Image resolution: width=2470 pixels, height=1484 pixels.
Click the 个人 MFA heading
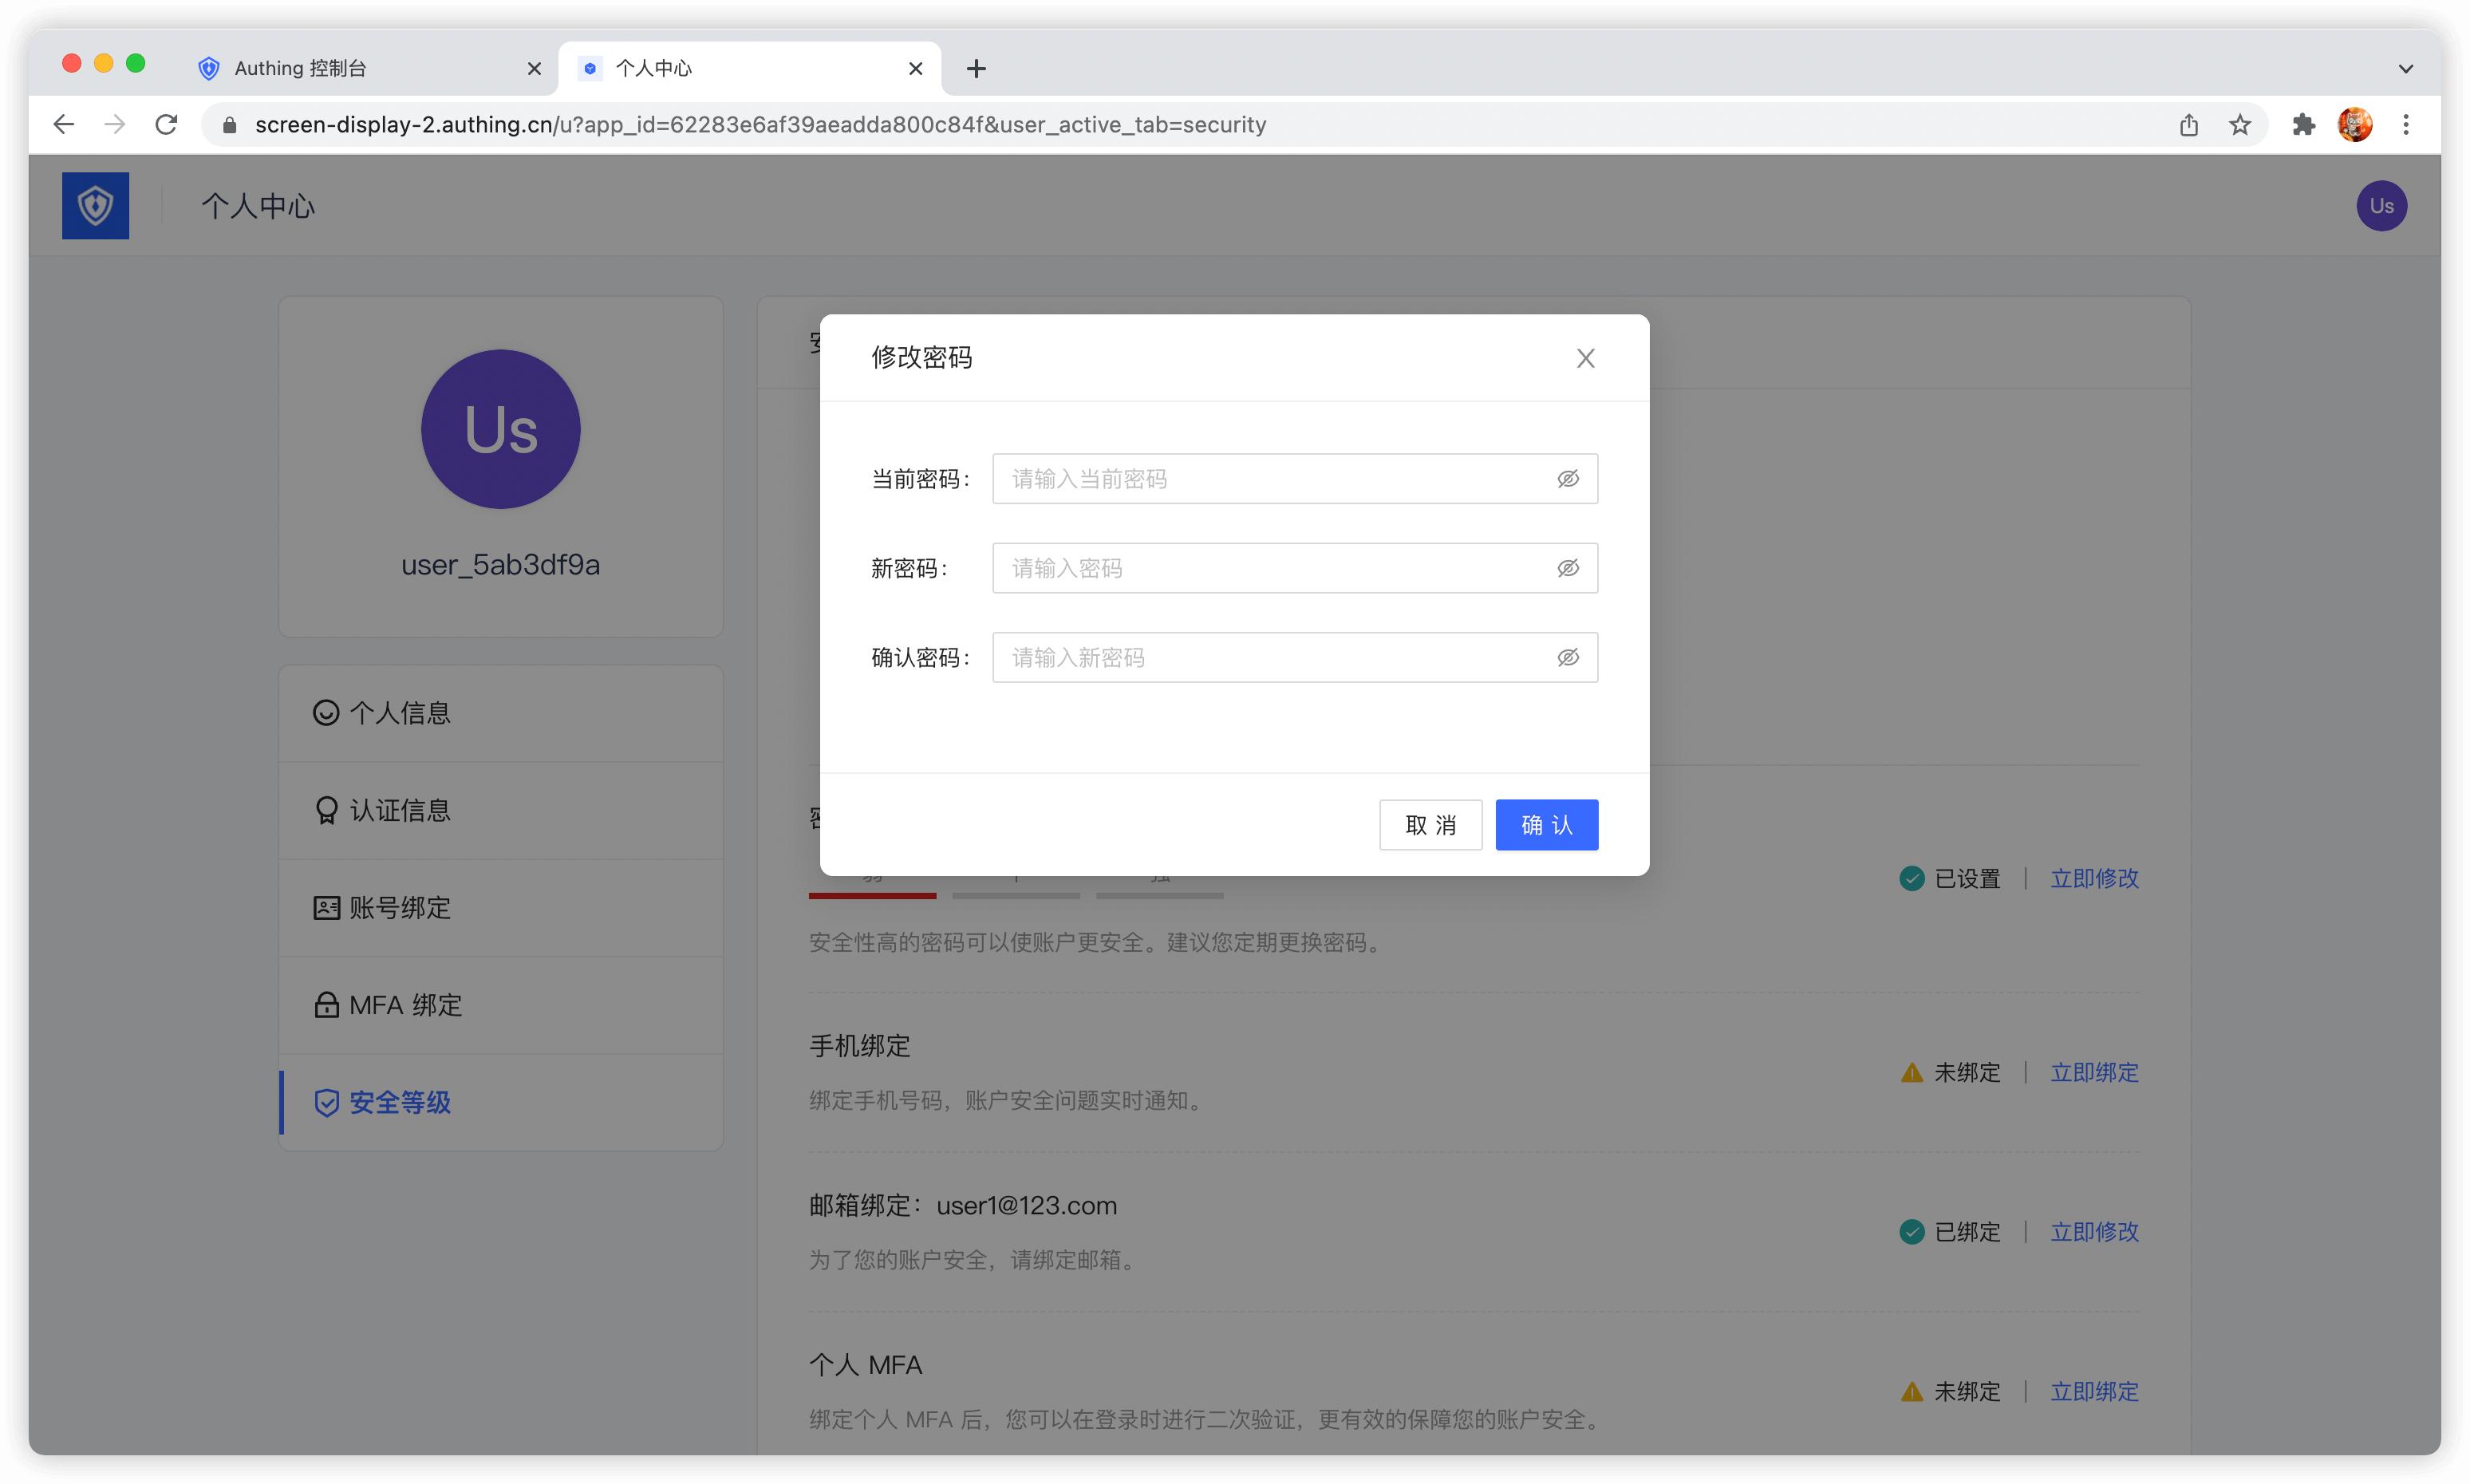865,1364
